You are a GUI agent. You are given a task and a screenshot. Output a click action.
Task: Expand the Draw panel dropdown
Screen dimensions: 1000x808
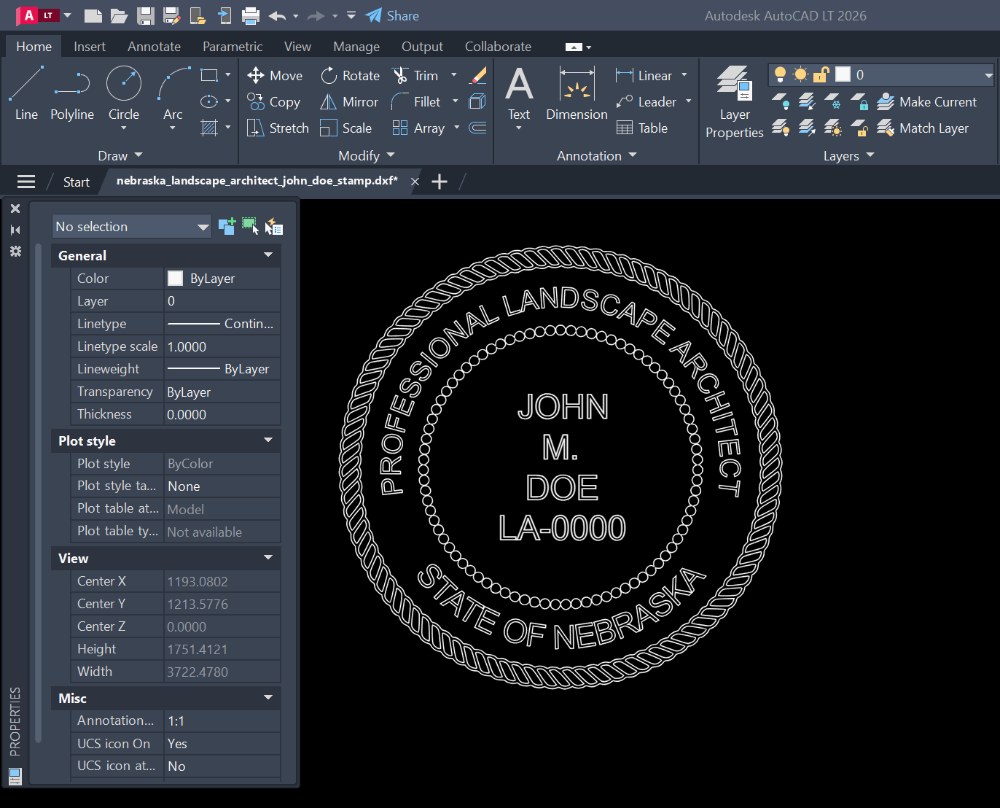[121, 155]
